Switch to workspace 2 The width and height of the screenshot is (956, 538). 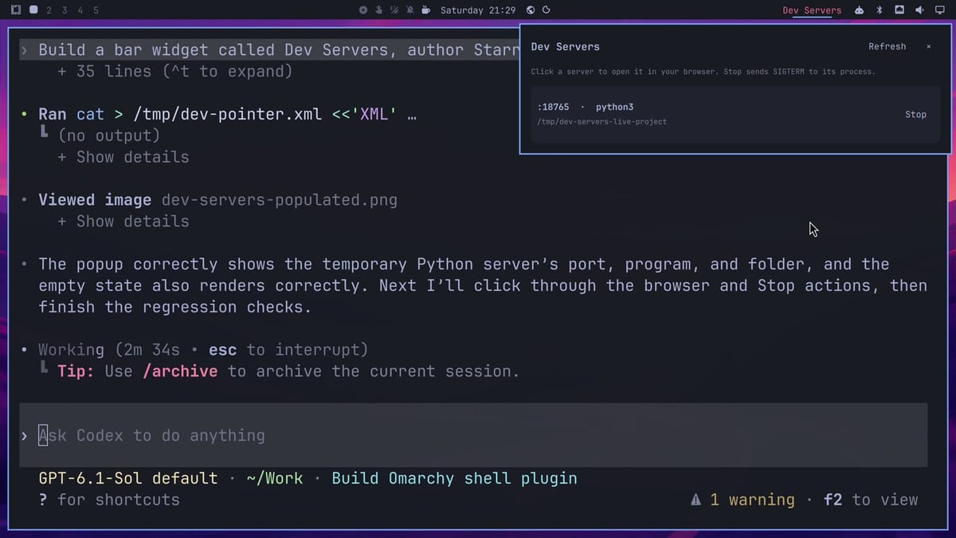pos(49,10)
